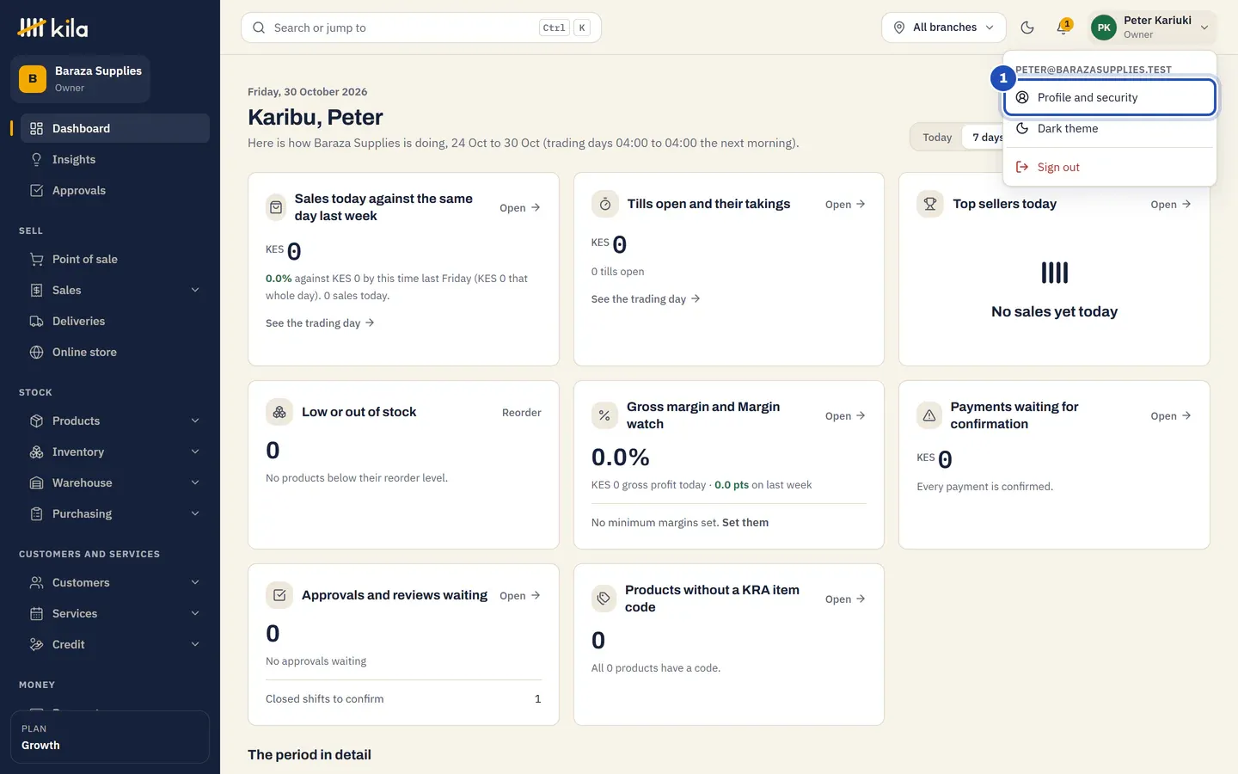Expand the Credit submenu chevron

(195, 645)
